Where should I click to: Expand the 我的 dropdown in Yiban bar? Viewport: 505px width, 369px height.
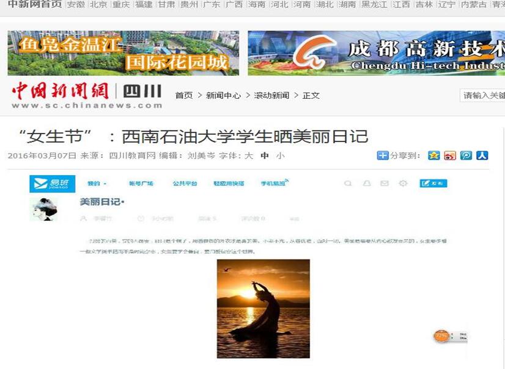coord(97,184)
